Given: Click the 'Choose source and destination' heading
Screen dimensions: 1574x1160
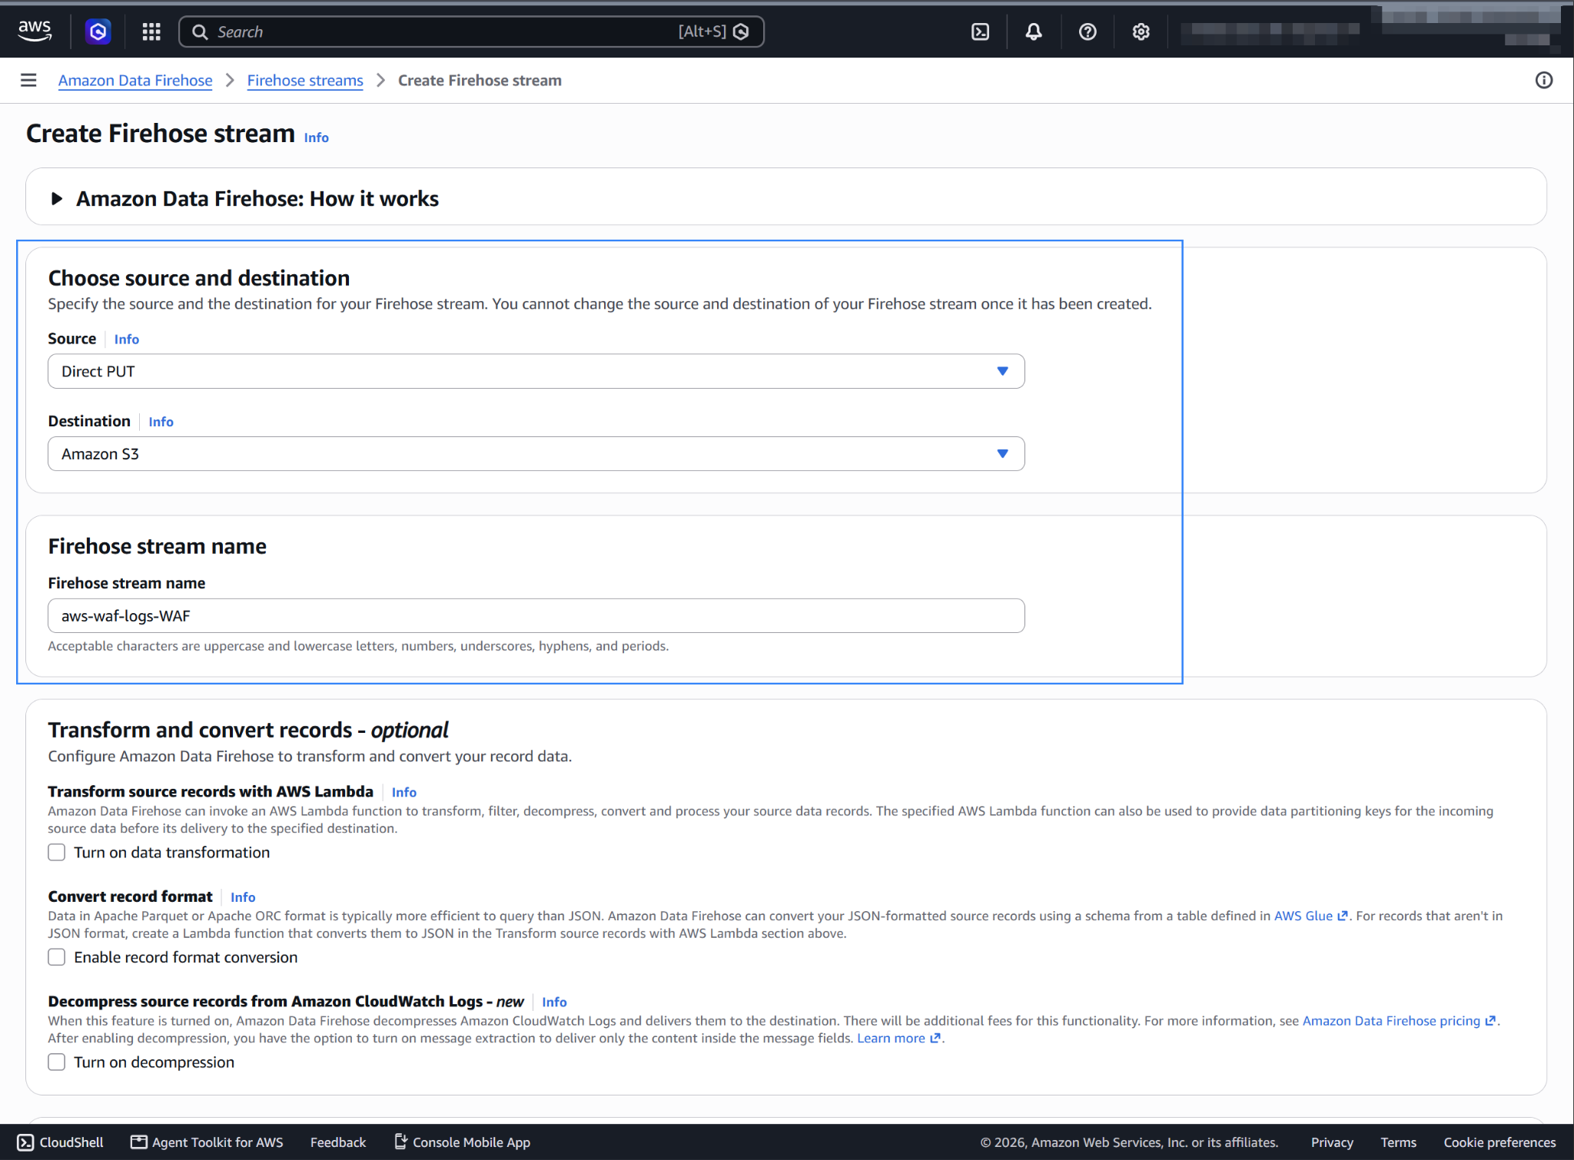Looking at the screenshot, I should click(199, 278).
